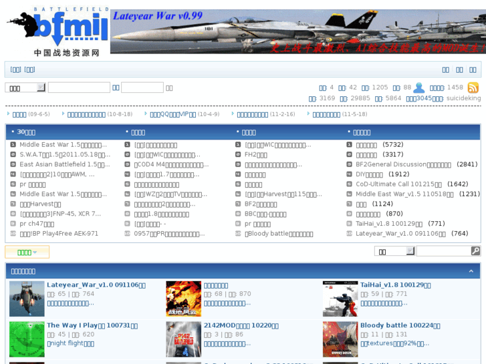Open the login type dropdown
This screenshot has height=364, width=486.
coord(25,88)
